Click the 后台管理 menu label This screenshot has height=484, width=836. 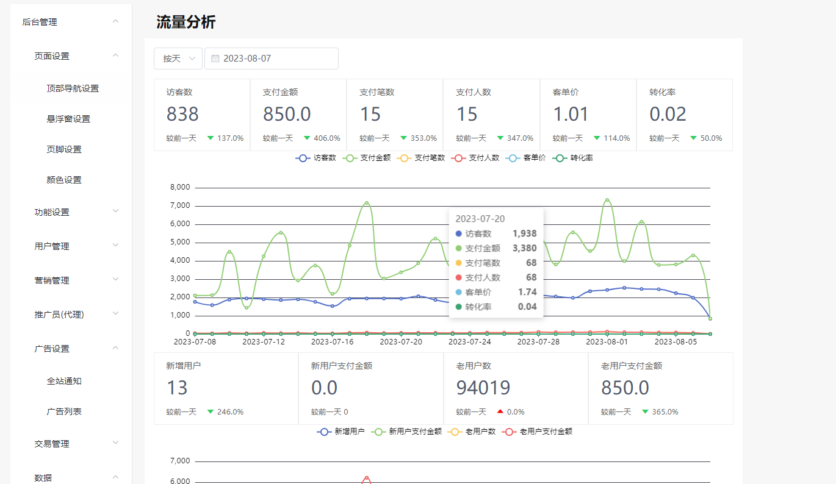pos(40,22)
